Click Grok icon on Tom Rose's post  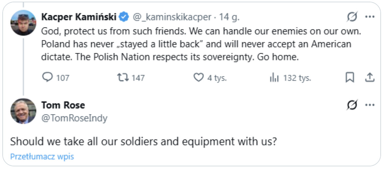point(352,105)
